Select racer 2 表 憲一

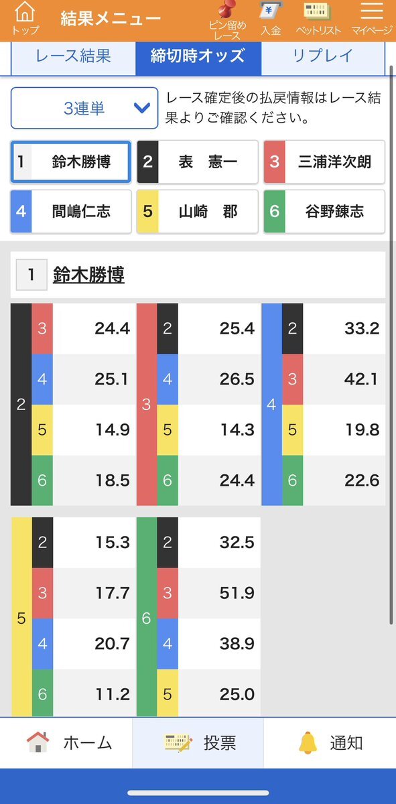(x=198, y=161)
